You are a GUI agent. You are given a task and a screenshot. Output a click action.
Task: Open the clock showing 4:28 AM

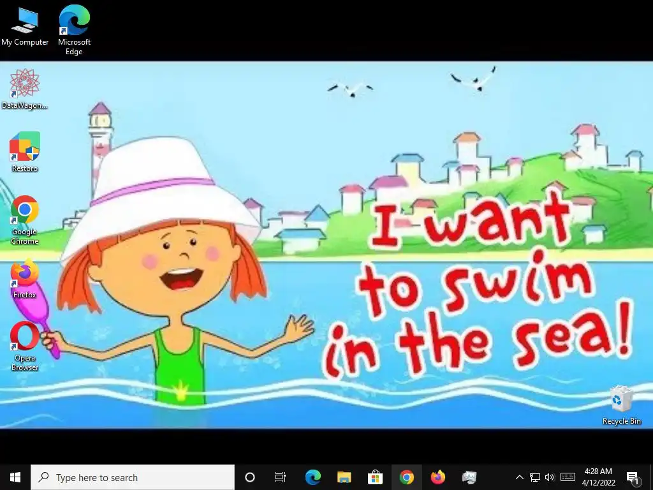coord(598,477)
